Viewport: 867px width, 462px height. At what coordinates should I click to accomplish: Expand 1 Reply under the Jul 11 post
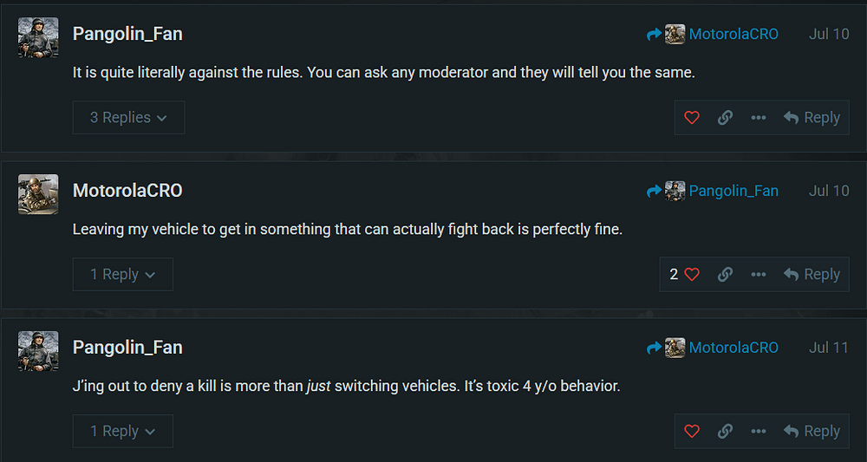click(x=123, y=431)
